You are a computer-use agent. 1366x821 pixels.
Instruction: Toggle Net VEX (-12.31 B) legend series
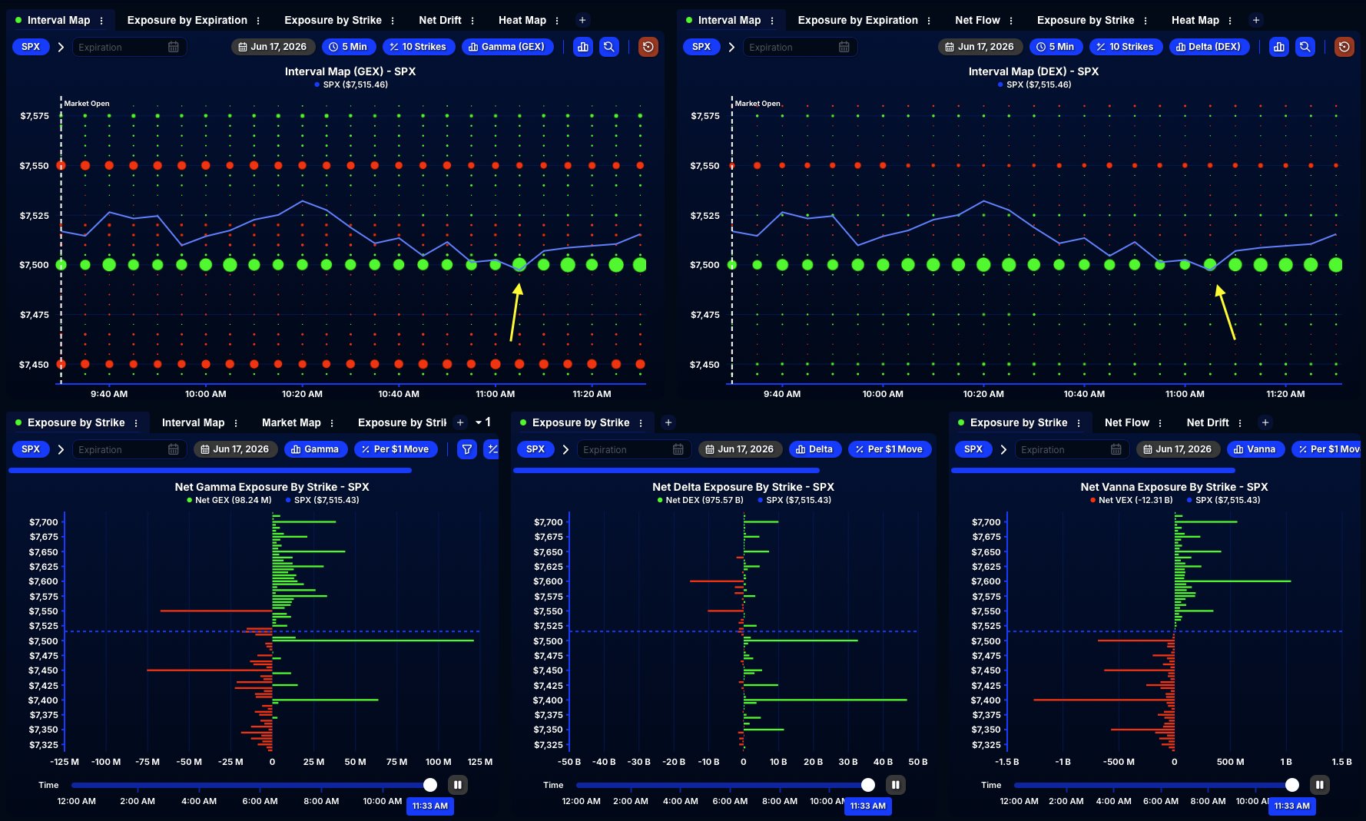point(1132,500)
